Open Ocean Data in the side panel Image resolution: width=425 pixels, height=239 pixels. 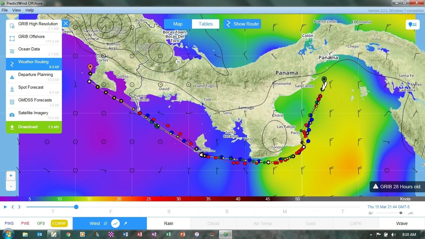tap(34, 51)
